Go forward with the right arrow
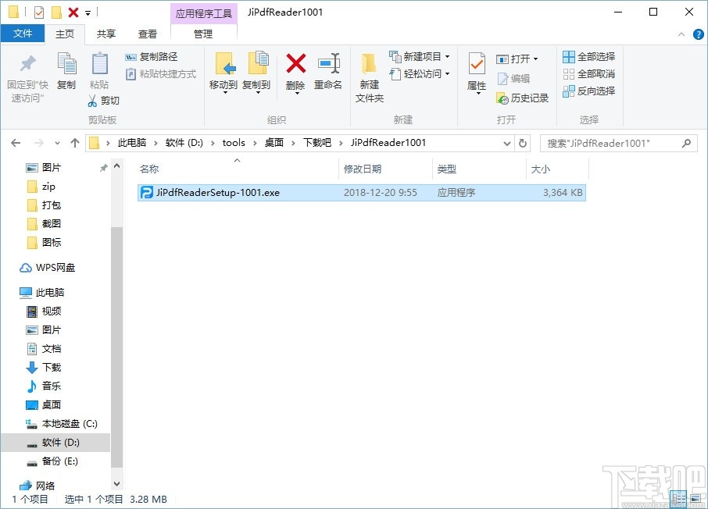The width and height of the screenshot is (708, 509). [39, 143]
